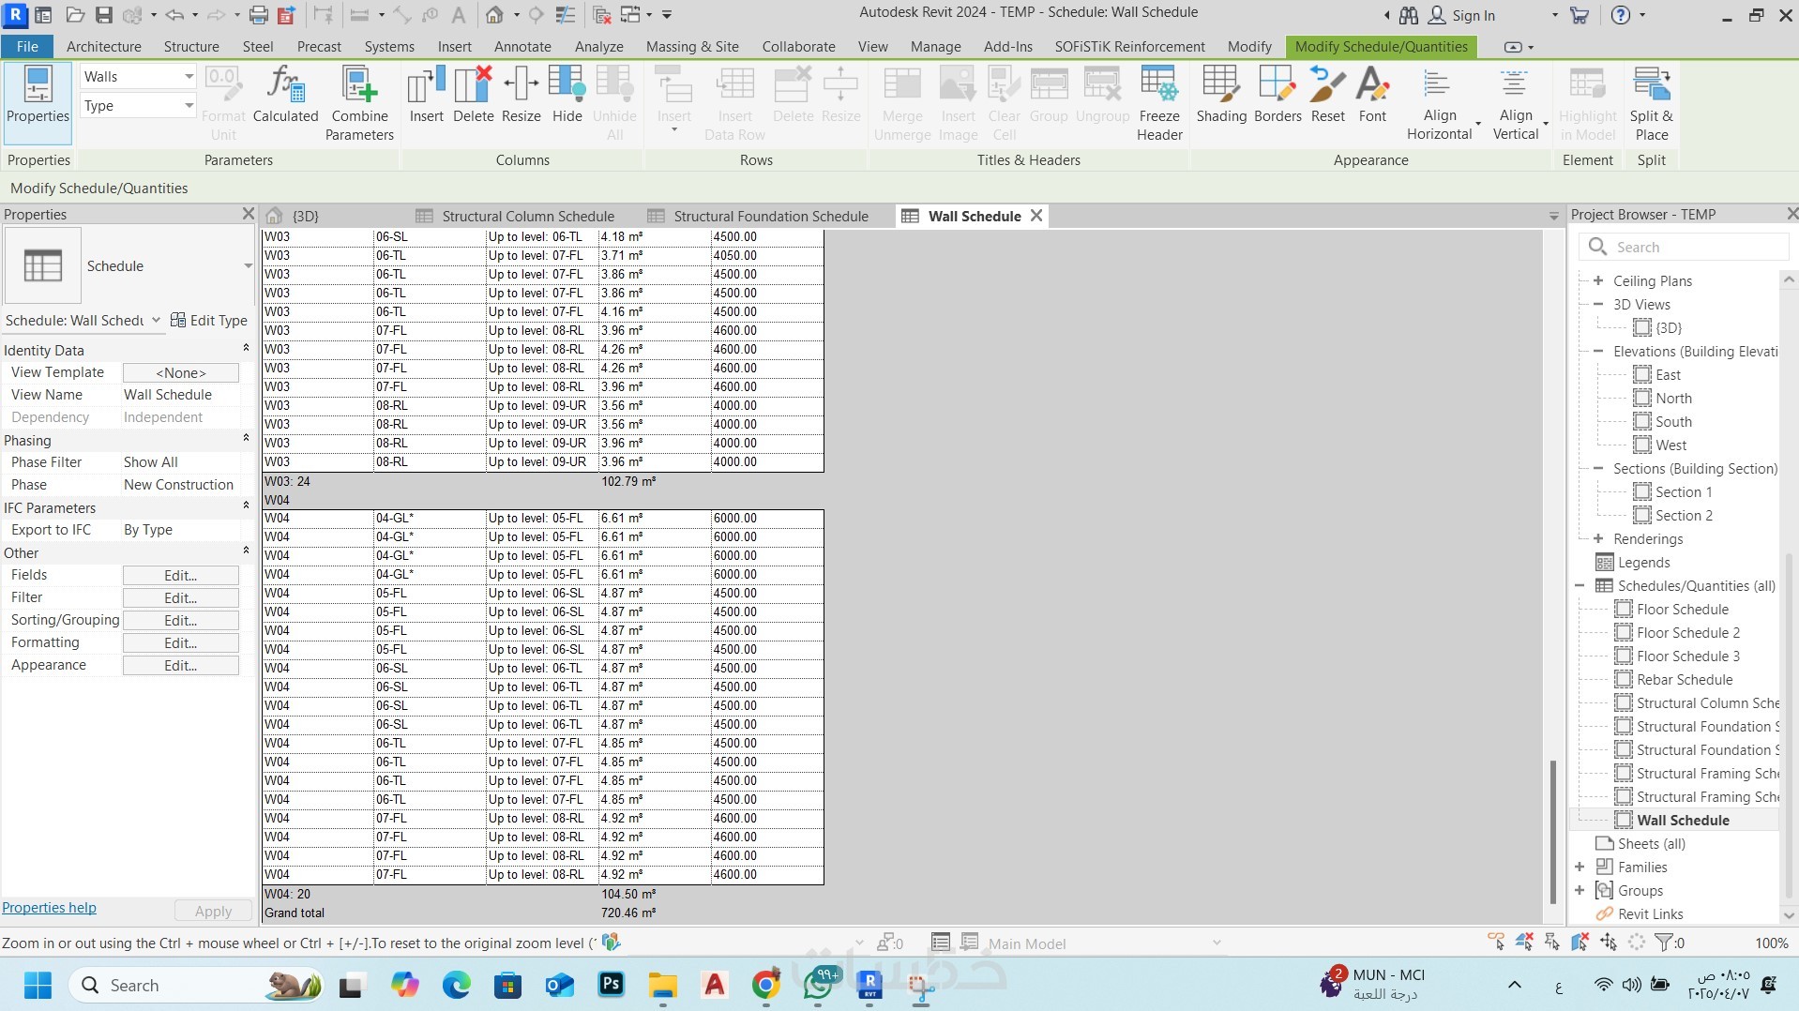Select Rebar Schedule in Project Browser
Viewport: 1799px width, 1011px height.
click(1685, 679)
